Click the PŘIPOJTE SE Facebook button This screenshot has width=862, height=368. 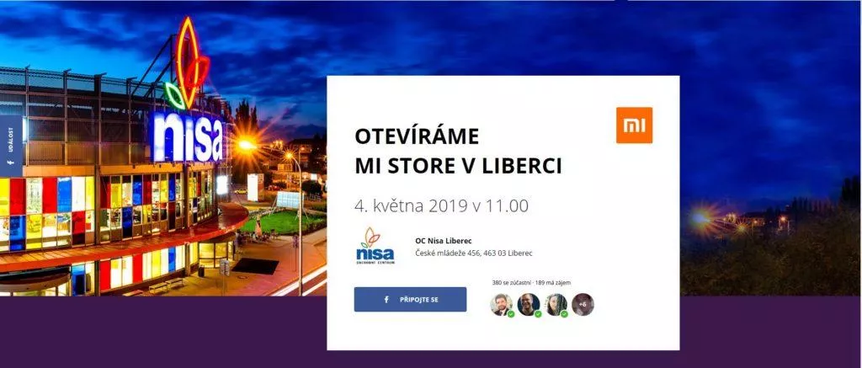coord(410,300)
